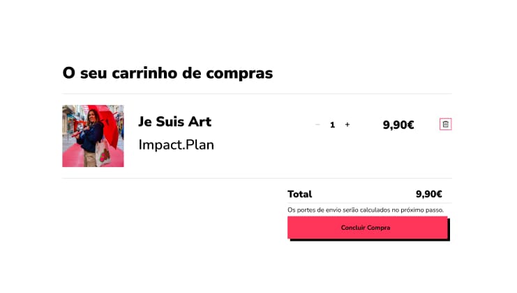
Task: Click the heading O seu carrinho de compras
Action: coord(167,73)
